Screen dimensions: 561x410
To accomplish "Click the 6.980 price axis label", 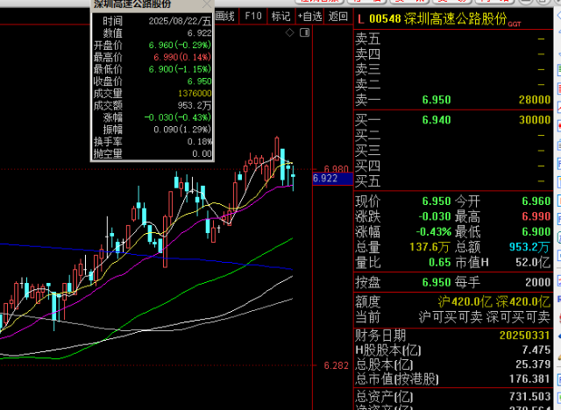I will coord(336,169).
